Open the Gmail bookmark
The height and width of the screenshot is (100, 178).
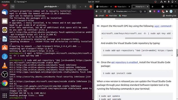coord(100,16)
